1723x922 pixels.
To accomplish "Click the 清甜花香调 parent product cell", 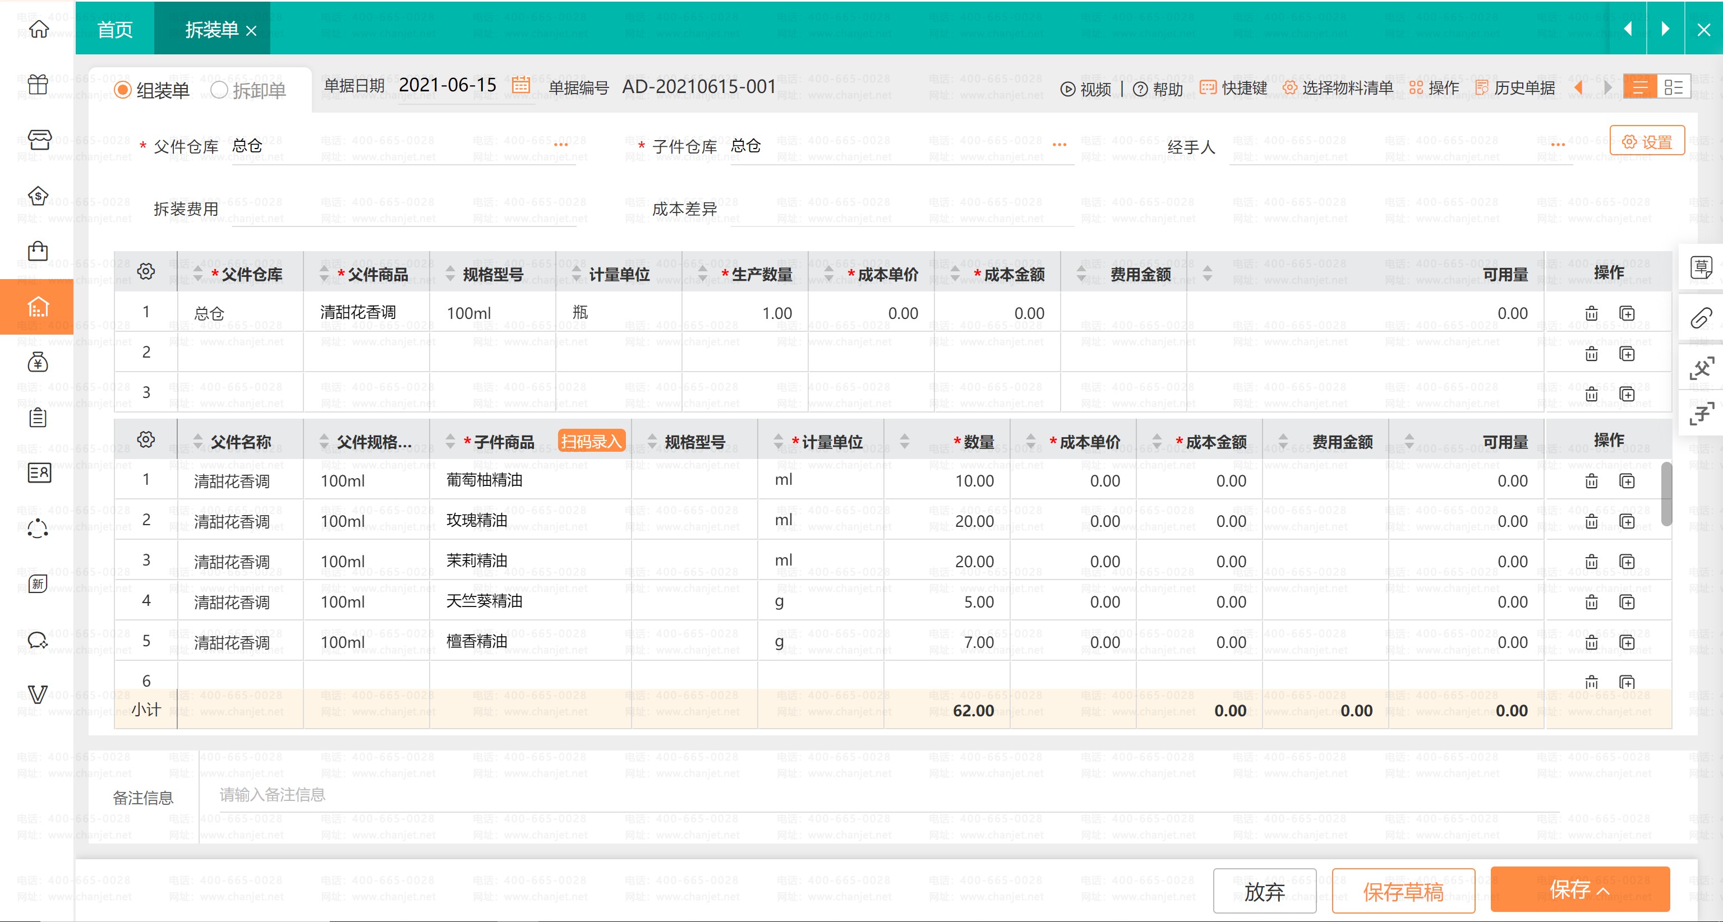I will pos(366,312).
